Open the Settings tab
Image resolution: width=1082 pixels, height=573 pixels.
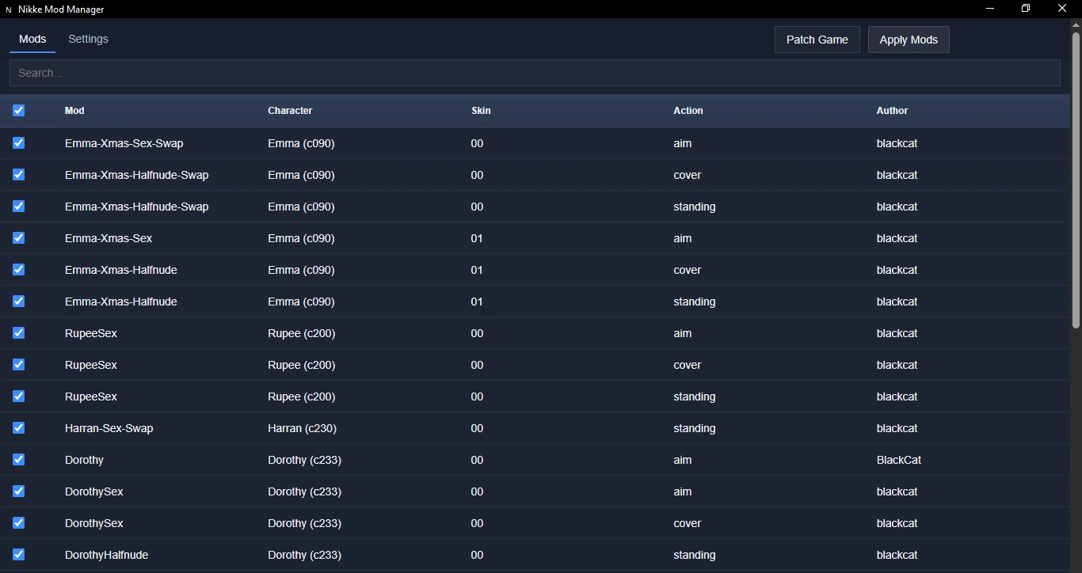[88, 39]
